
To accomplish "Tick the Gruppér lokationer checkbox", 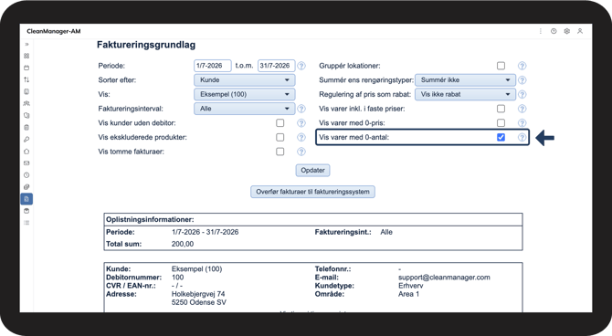I will click(x=501, y=66).
